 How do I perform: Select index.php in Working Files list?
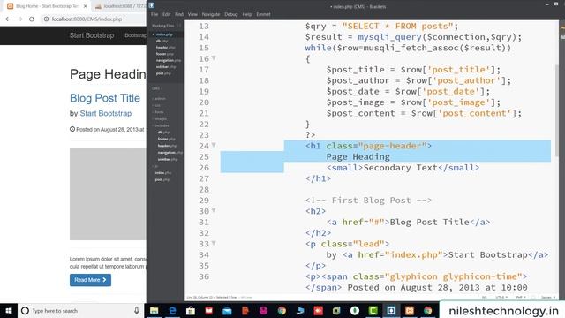pos(164,34)
